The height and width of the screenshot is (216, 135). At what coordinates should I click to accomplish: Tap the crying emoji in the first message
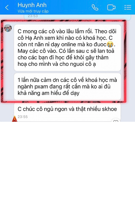click(x=110, y=45)
